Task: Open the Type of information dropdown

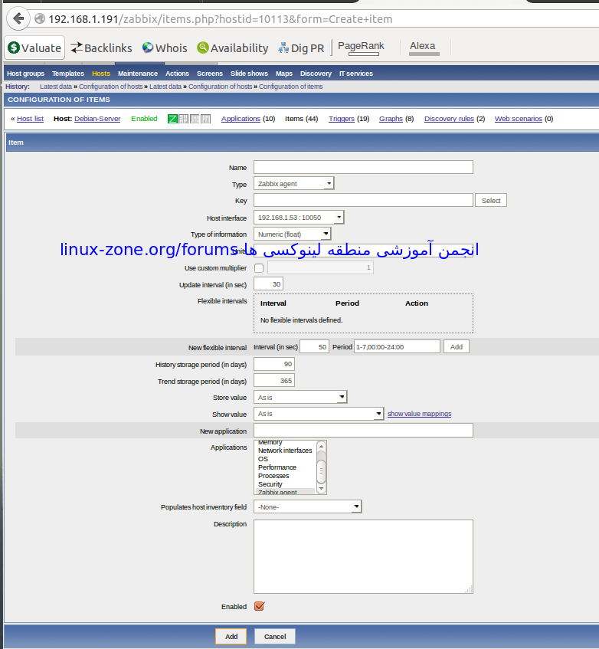Action: click(292, 234)
